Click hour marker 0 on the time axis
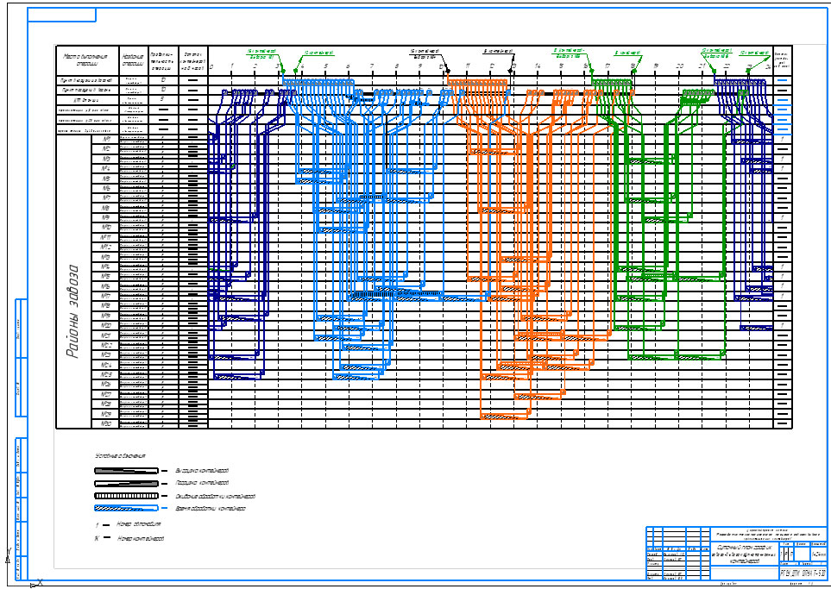 point(210,66)
